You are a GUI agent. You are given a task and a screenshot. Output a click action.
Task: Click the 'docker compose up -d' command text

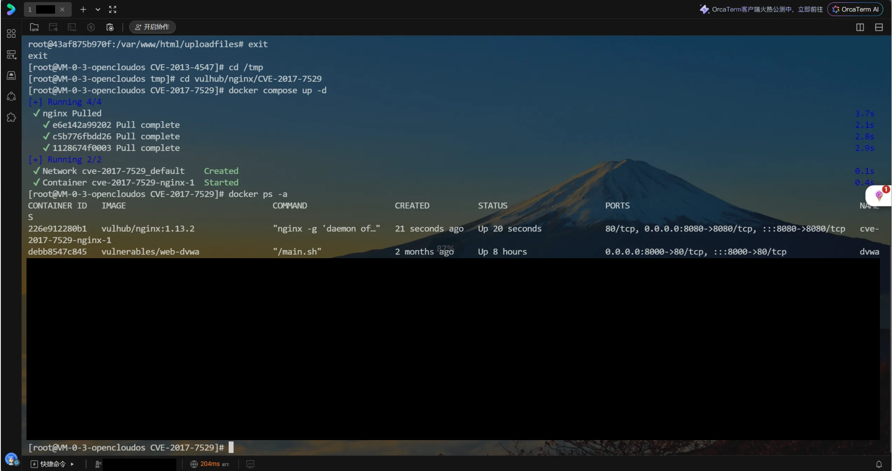pos(278,90)
